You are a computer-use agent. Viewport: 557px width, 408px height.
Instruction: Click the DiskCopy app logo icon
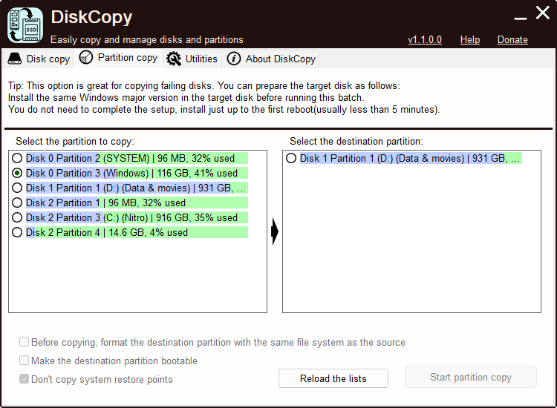25,25
